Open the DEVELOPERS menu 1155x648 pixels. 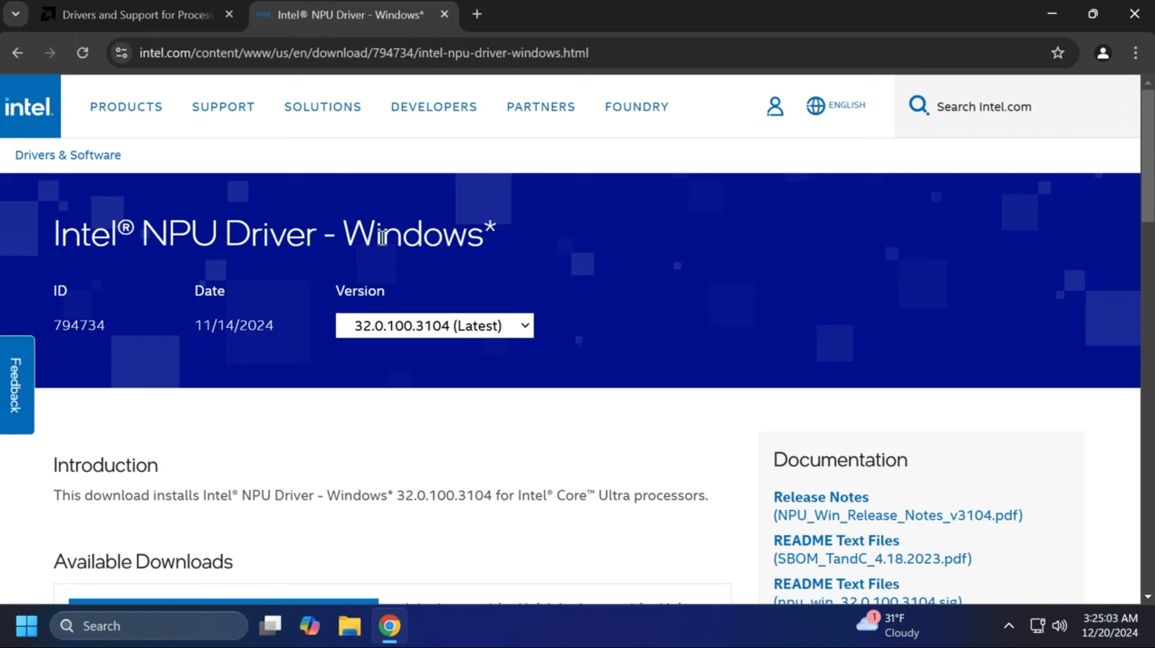click(434, 107)
